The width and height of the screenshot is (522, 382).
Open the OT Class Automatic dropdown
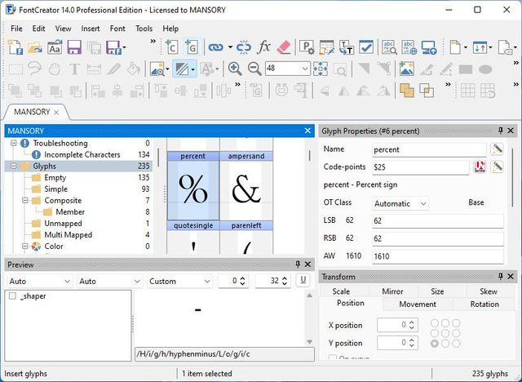point(400,203)
